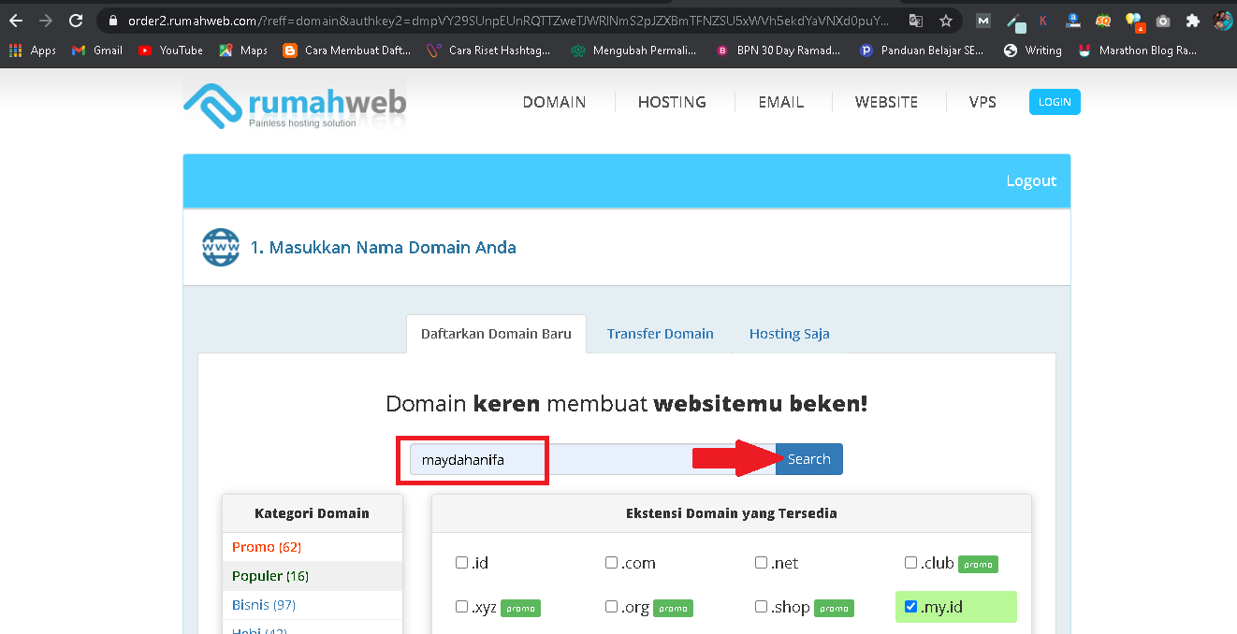Screen dimensions: 1237x634
Task: Check the .id extension checkbox
Action: click(461, 563)
